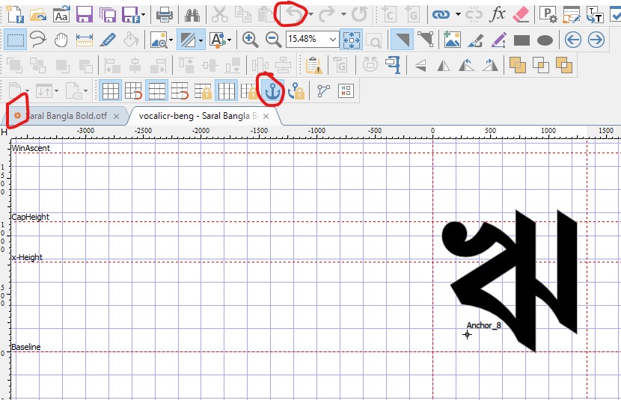Screen dimensions: 621x400
Task: Click the Undo arrow
Action: click(x=295, y=15)
